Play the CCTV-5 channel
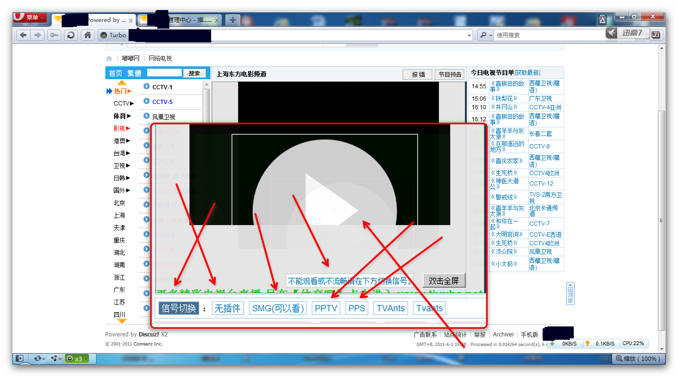The height and width of the screenshot is (377, 678). pyautogui.click(x=162, y=102)
